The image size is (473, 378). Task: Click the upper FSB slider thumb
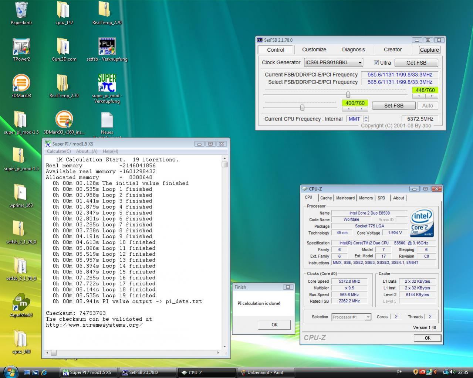[x=348, y=94]
